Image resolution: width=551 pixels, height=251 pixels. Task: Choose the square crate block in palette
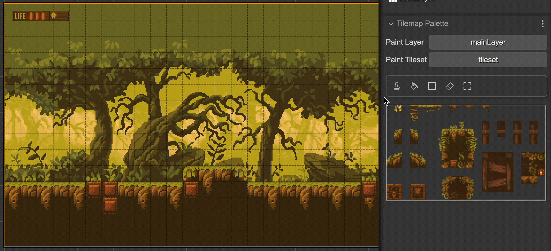tap(418, 192)
